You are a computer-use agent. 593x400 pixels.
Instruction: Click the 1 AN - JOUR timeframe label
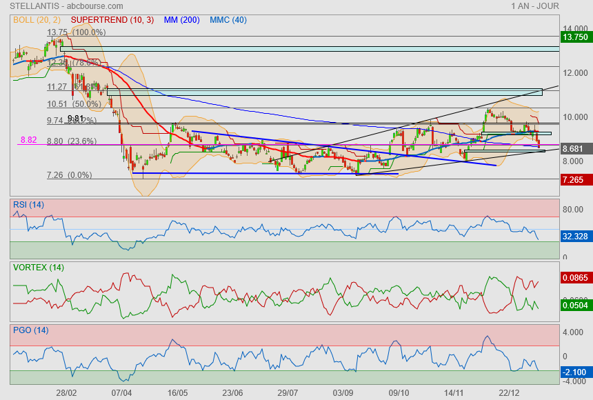535,6
